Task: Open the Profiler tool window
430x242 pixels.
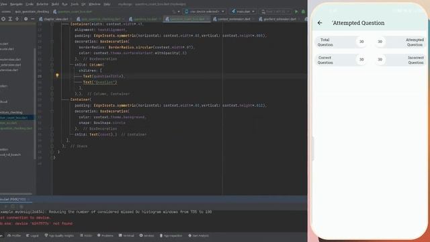Action: (x=14, y=235)
